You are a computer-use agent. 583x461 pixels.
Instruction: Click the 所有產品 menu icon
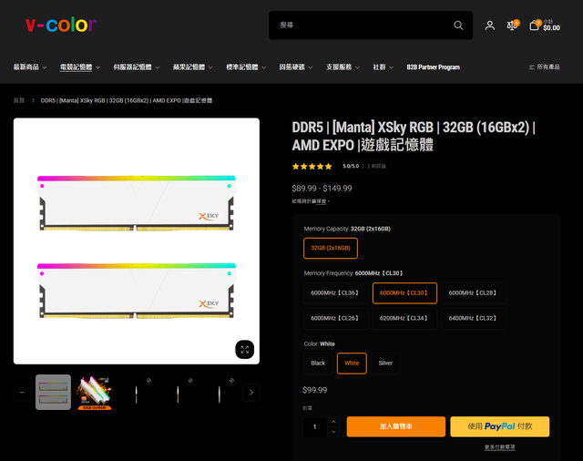pos(532,67)
